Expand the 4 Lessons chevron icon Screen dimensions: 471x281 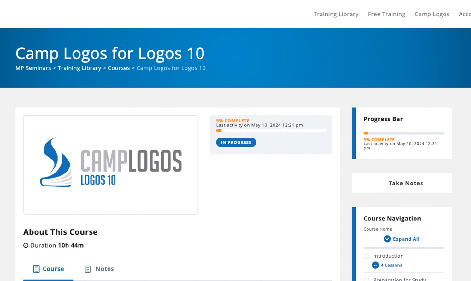pyautogui.click(x=375, y=265)
